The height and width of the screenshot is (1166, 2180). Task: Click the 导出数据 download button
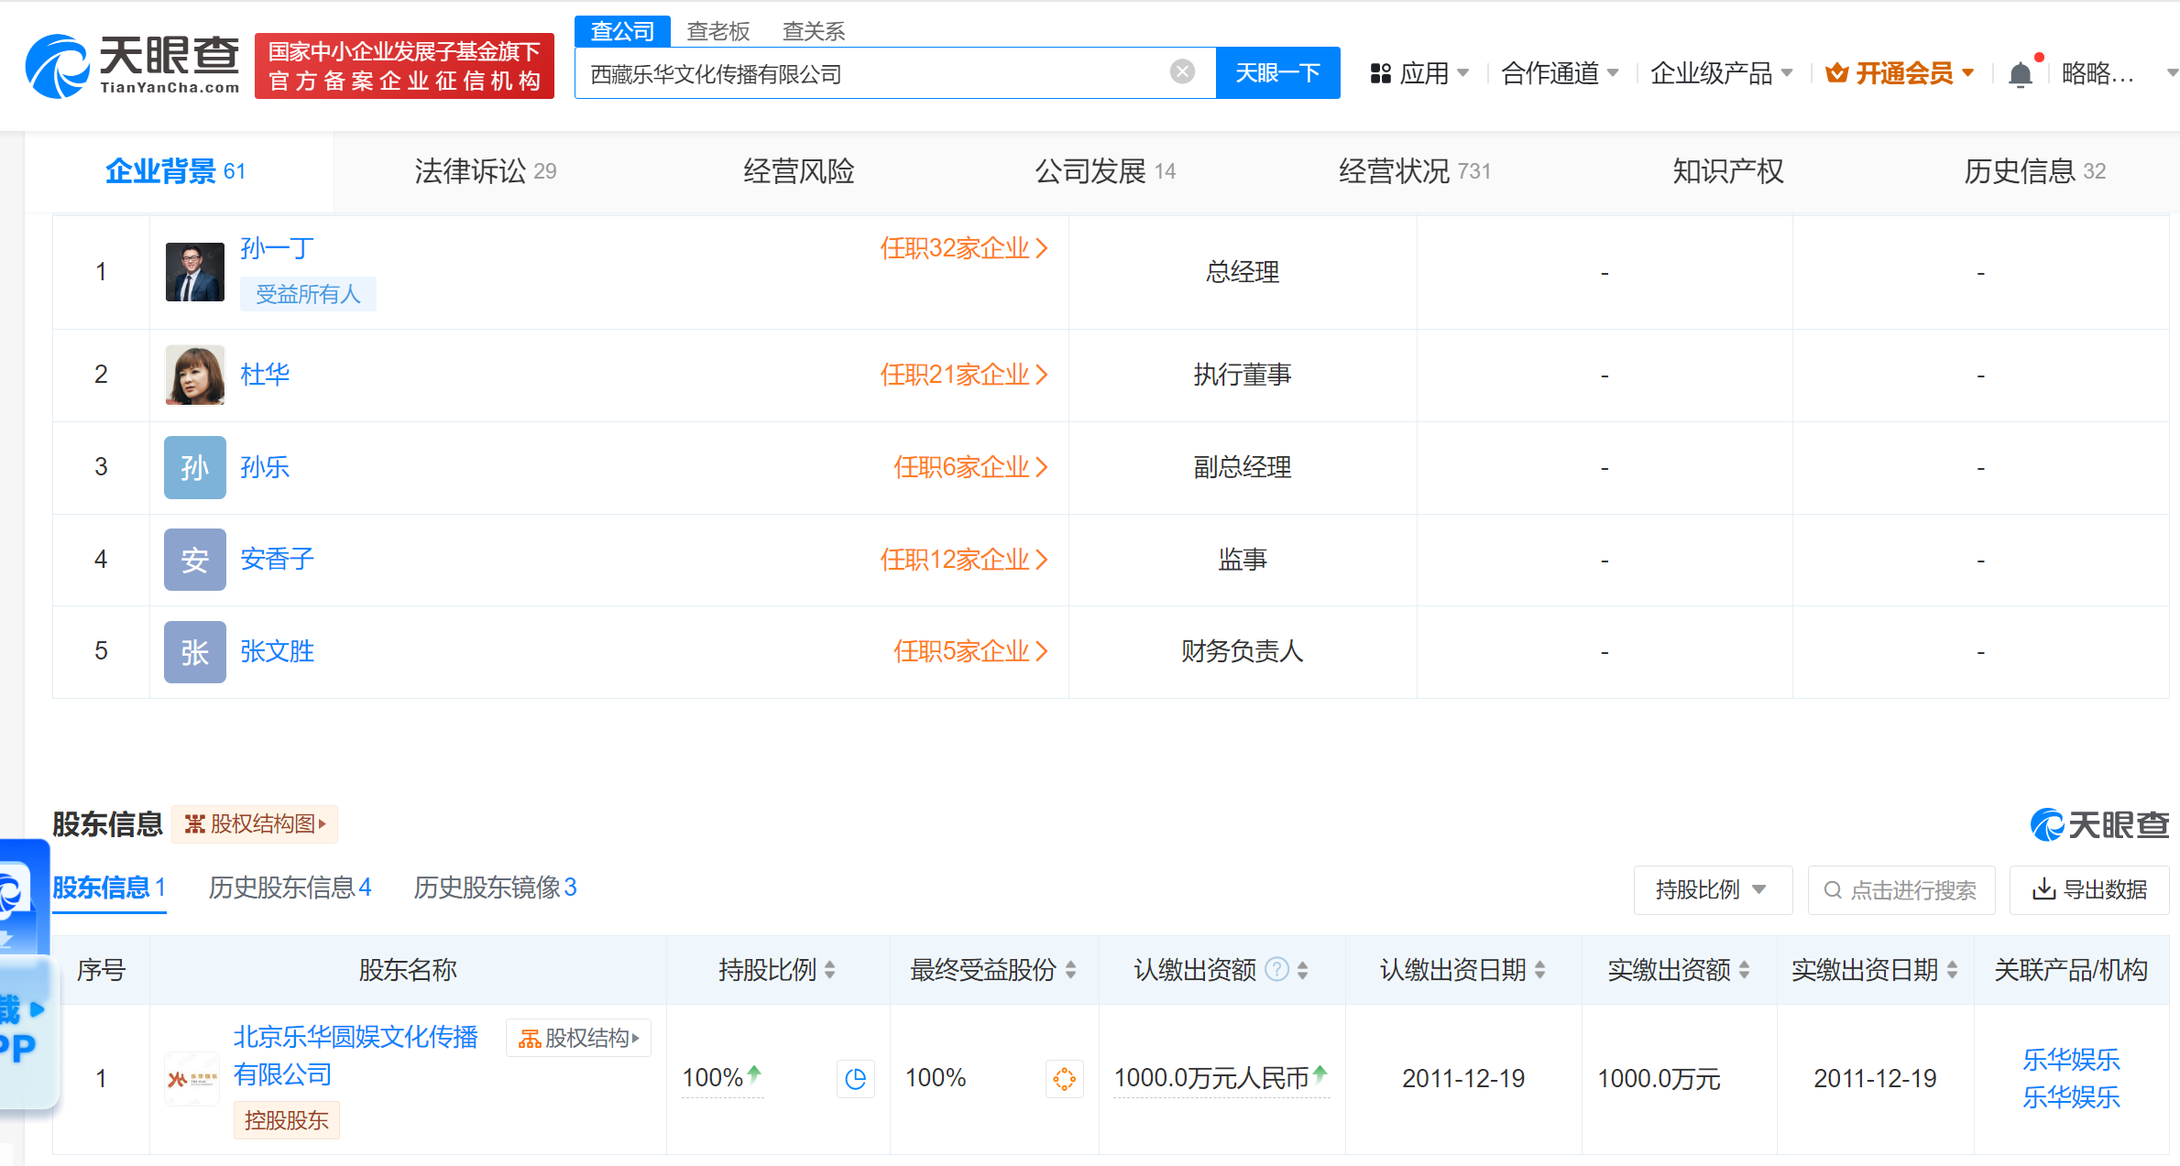[x=2088, y=889]
